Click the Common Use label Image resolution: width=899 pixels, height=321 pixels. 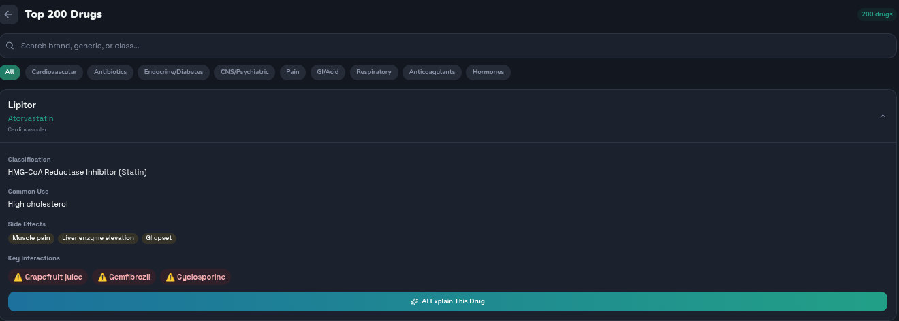click(x=29, y=192)
